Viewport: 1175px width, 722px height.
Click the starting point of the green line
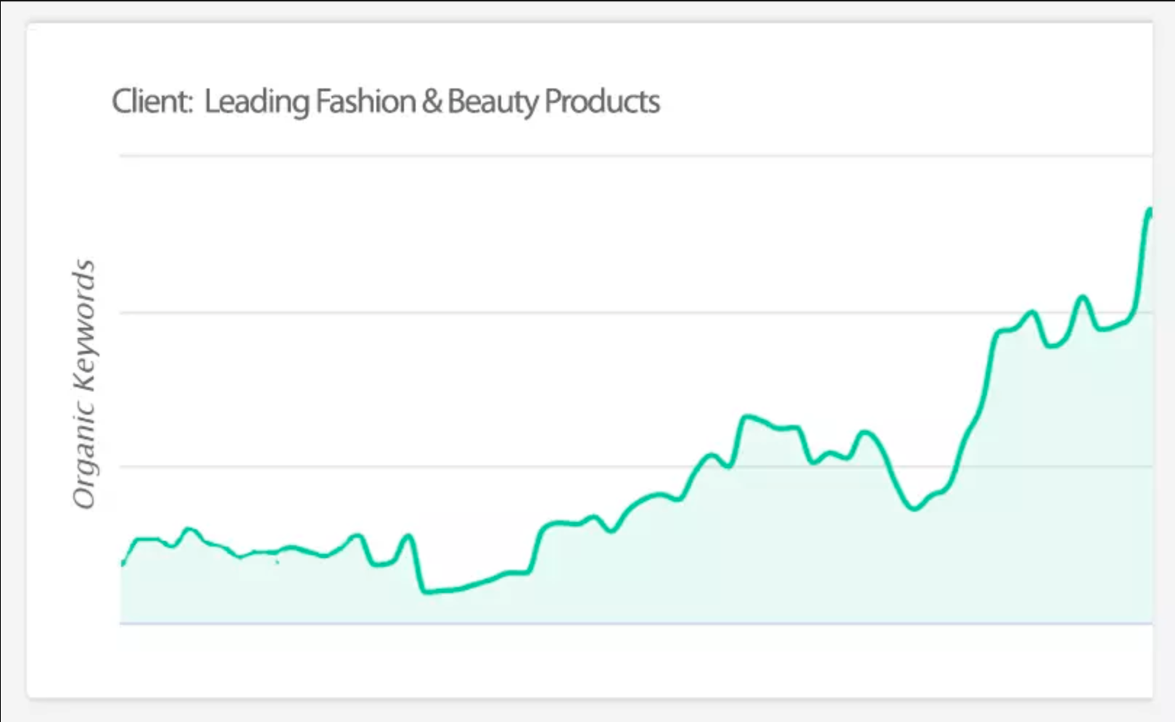[123, 563]
